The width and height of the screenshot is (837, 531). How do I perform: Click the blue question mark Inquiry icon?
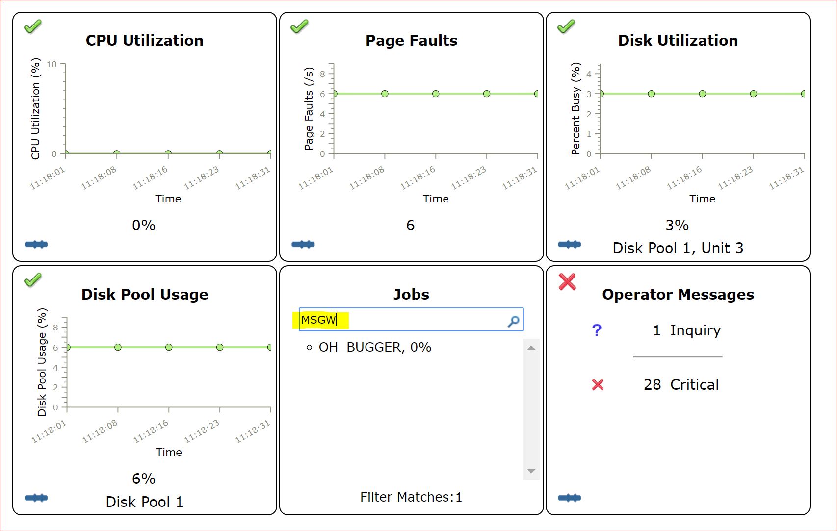click(597, 330)
